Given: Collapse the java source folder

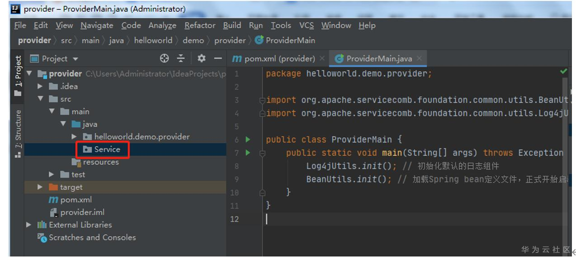Looking at the screenshot, I should (x=64, y=124).
